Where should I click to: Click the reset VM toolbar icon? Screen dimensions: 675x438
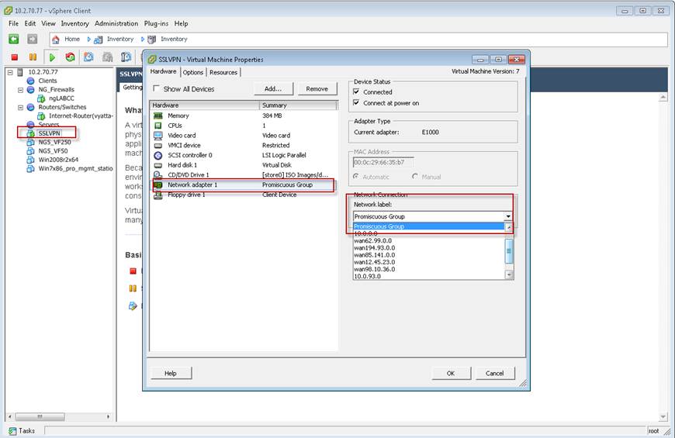(70, 57)
